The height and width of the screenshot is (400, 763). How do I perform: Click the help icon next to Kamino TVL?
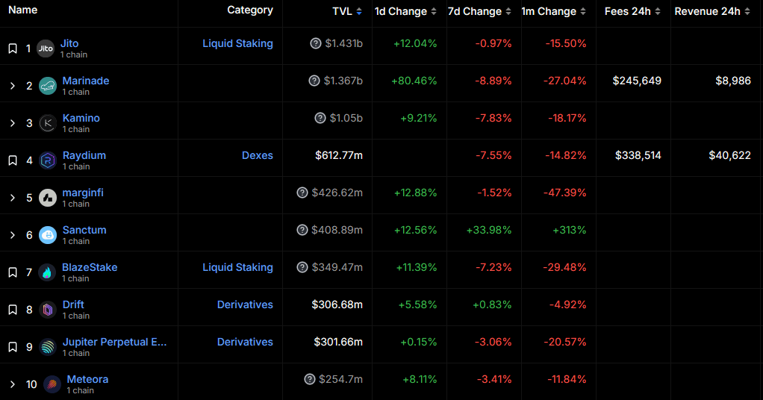(320, 118)
